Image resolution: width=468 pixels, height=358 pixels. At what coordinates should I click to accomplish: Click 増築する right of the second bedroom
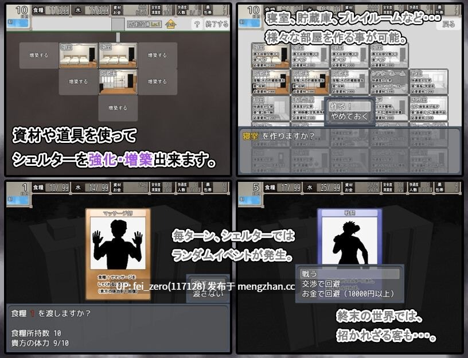(x=157, y=55)
